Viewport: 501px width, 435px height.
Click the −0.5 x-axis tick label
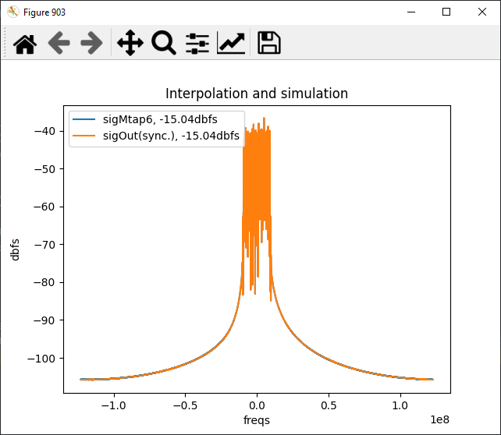click(x=185, y=405)
